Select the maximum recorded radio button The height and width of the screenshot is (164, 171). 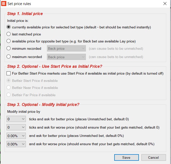[9, 57]
